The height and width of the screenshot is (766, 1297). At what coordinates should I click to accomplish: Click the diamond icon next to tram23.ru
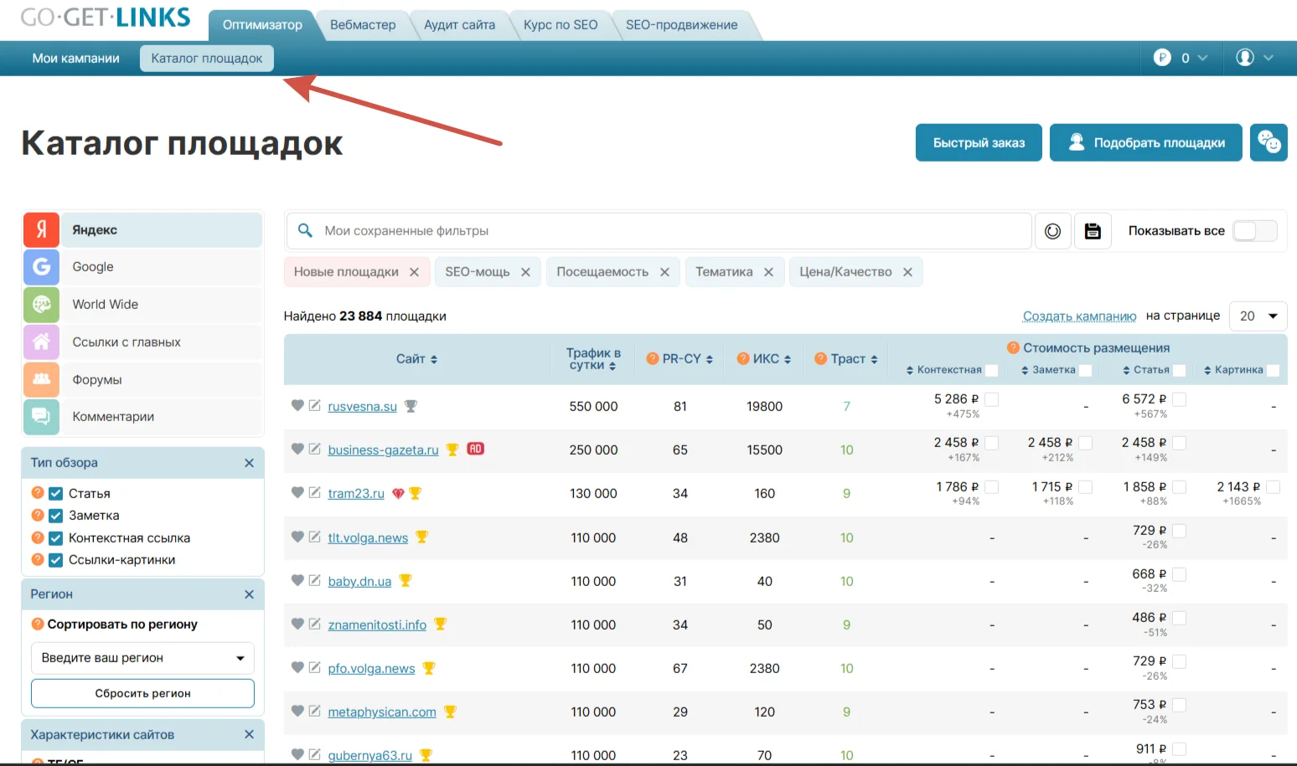(398, 494)
